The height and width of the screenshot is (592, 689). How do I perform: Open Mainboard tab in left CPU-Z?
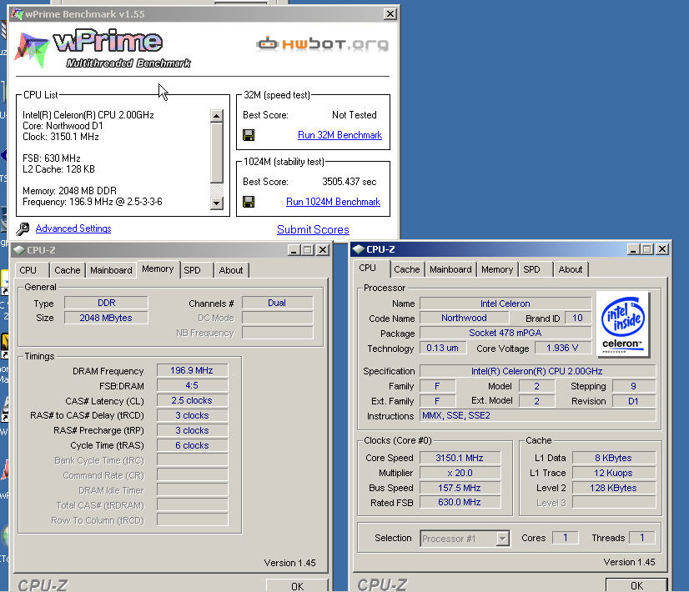pos(111,270)
